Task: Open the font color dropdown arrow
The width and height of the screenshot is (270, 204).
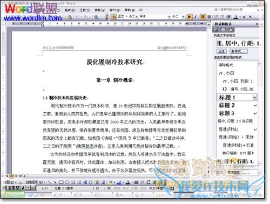Action: pyautogui.click(x=240, y=17)
